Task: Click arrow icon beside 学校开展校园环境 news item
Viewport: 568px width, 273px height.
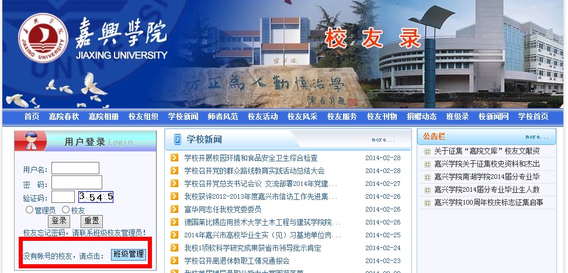Action: pos(174,158)
